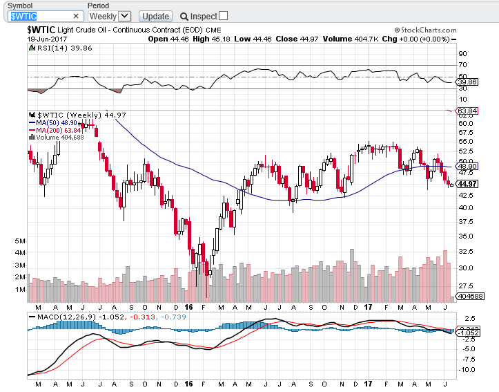The image size is (499, 392).
Task: Click the 404688 volume value tag
Action: pos(470,296)
